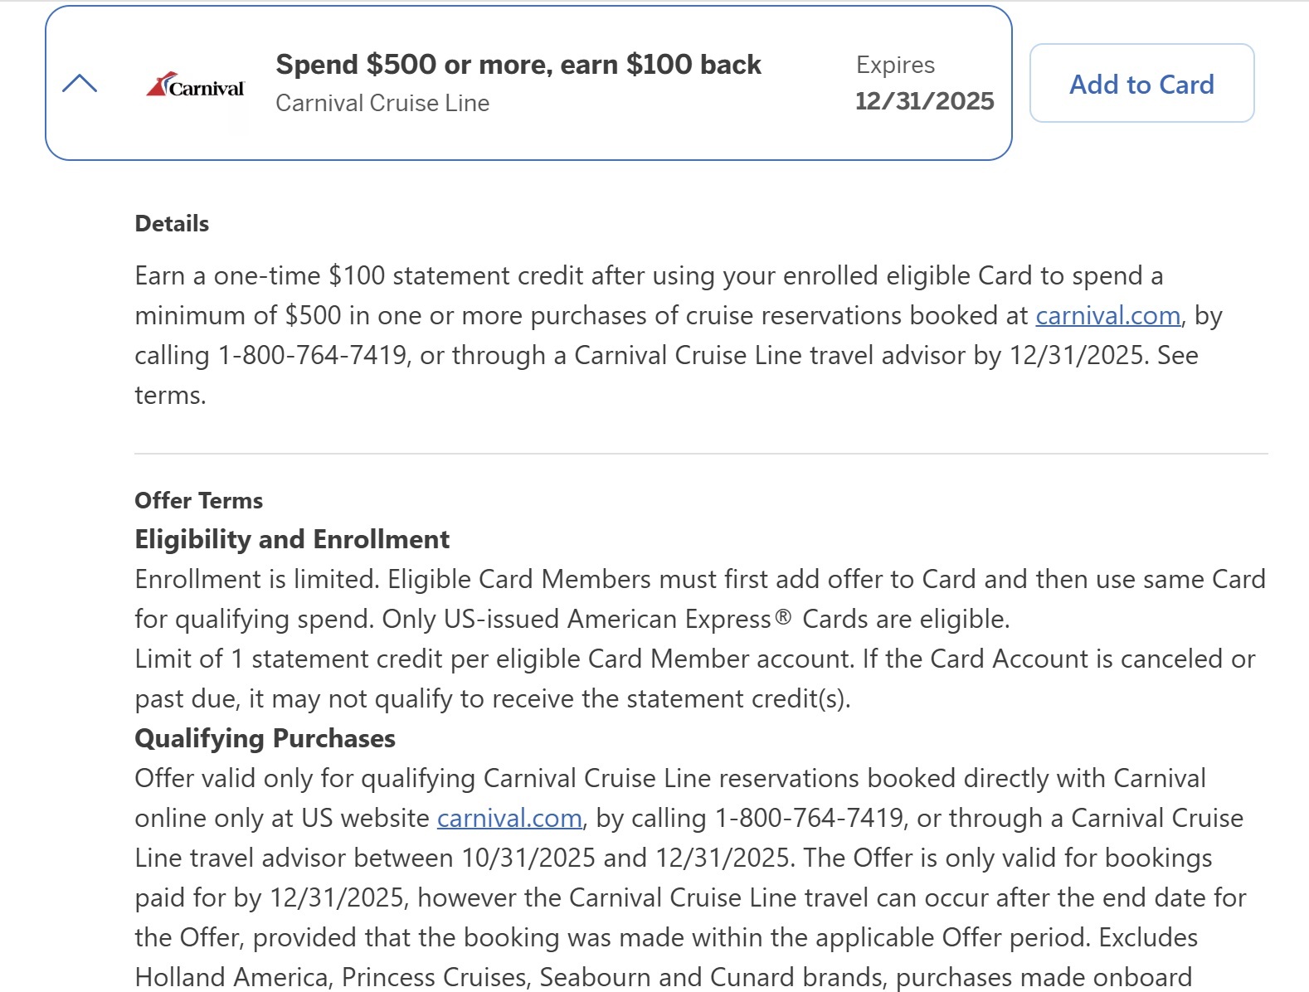Click the "Spend $500 or more" offer title
Image resolution: width=1309 pixels, height=992 pixels.
tap(518, 65)
